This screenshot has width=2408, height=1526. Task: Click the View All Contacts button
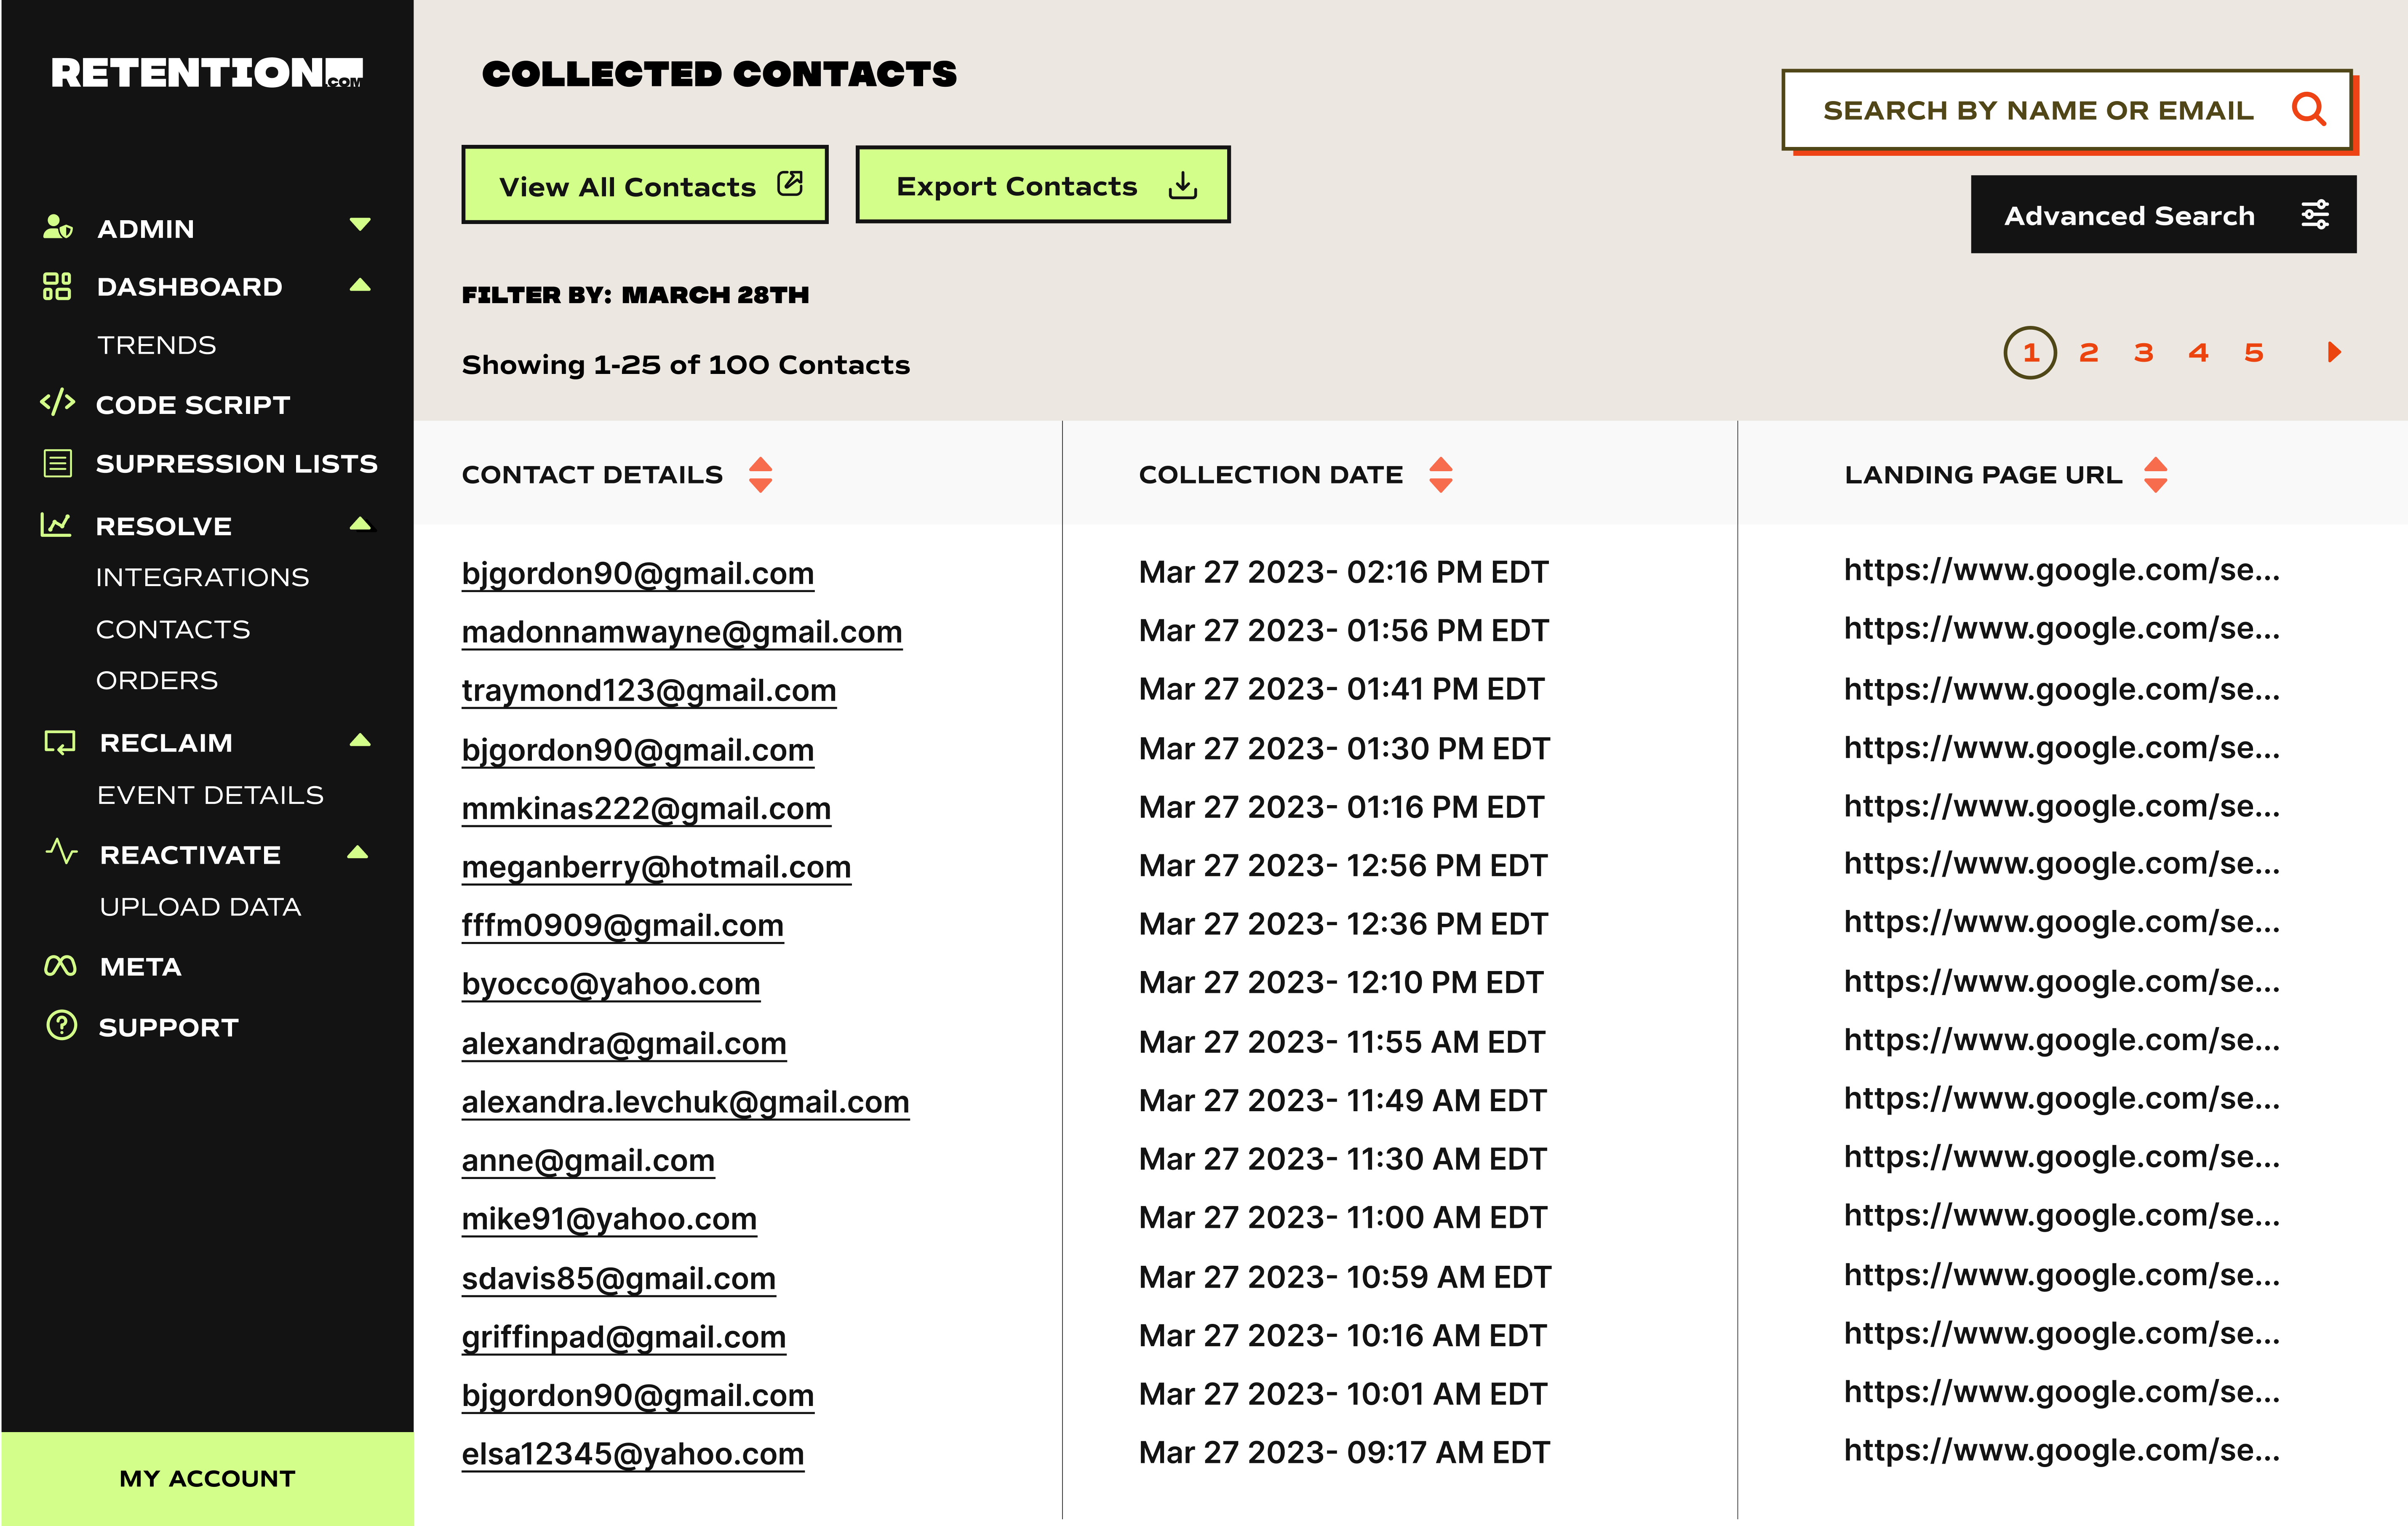(x=645, y=185)
